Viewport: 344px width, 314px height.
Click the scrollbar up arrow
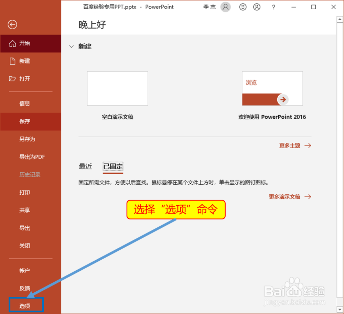point(340,19)
